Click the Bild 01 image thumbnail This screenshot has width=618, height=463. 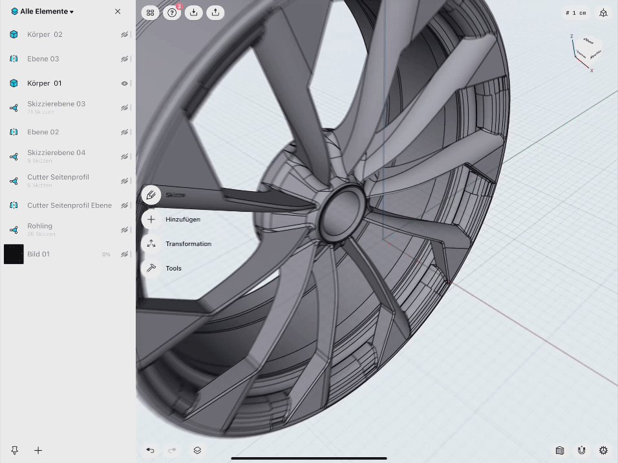click(14, 254)
